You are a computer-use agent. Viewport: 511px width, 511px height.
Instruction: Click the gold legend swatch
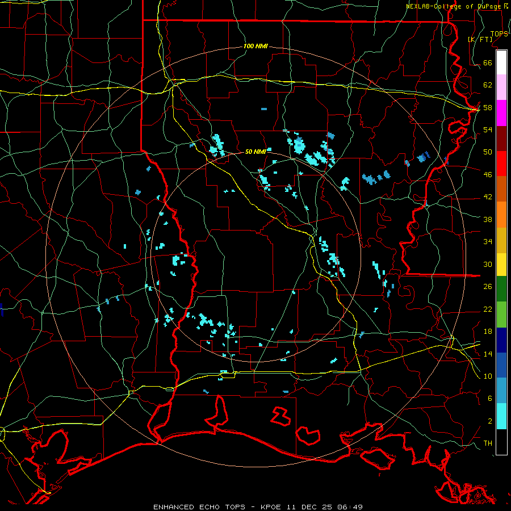coord(501,240)
